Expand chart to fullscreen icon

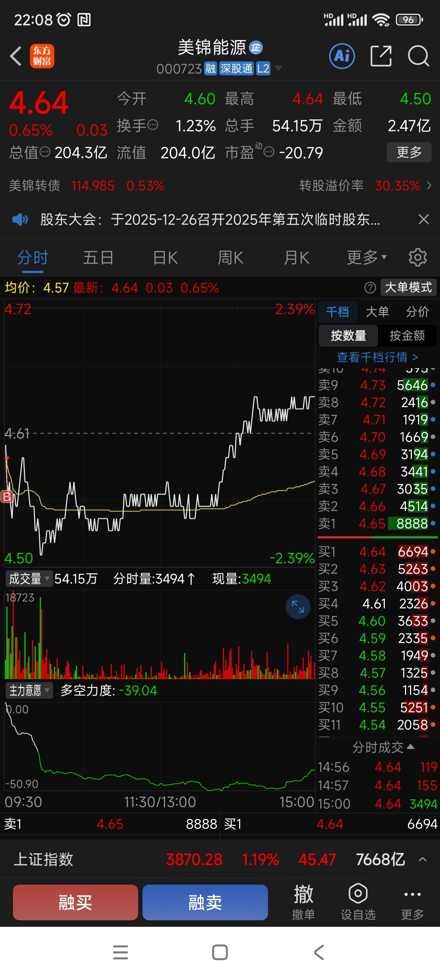(x=298, y=607)
